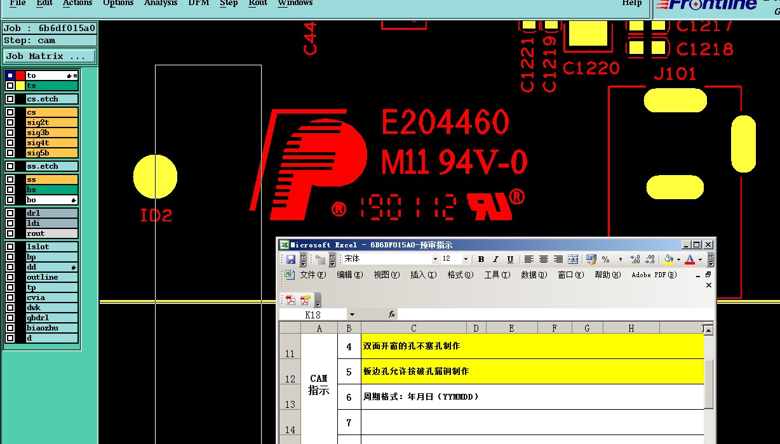Open the font name dropdown 宋体

(x=435, y=259)
